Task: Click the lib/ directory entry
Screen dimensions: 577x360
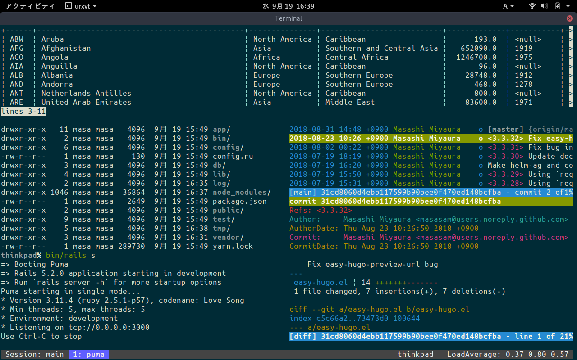Action: tap(222, 174)
